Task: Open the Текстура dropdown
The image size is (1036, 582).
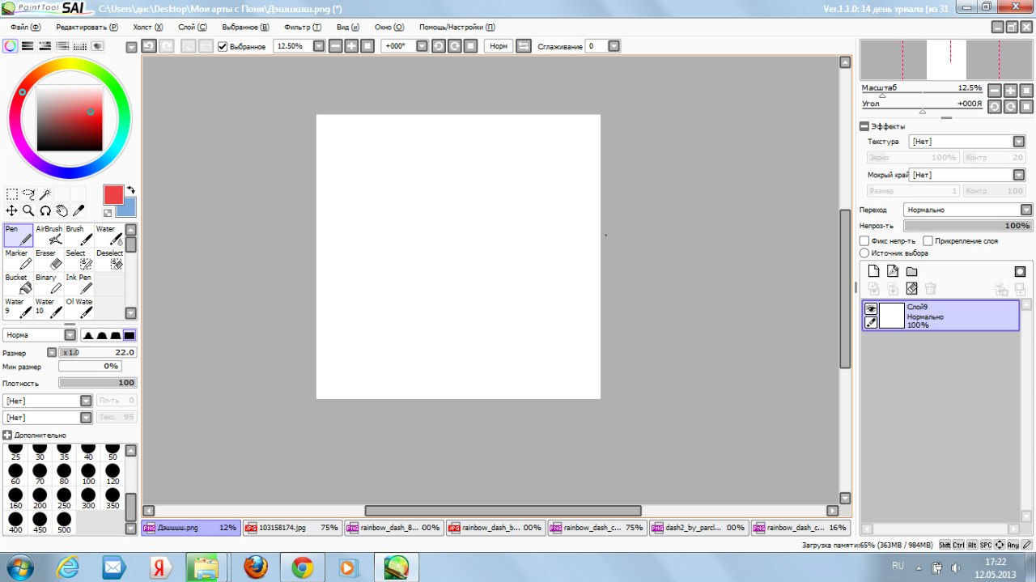Action: pos(967,142)
